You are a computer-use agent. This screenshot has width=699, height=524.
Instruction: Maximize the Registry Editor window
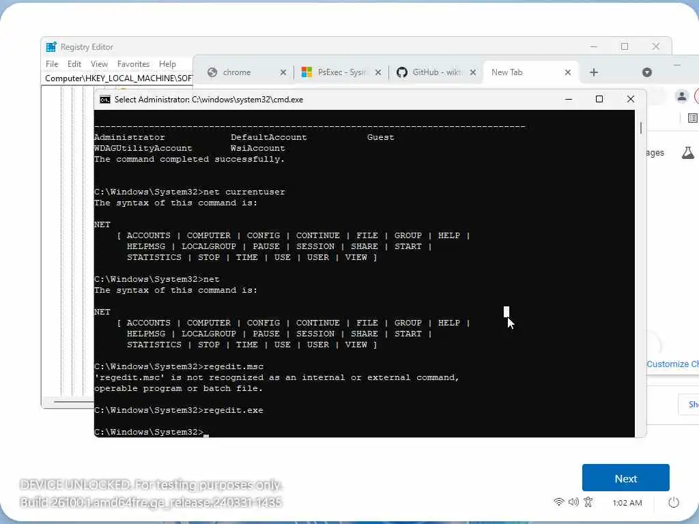point(625,46)
